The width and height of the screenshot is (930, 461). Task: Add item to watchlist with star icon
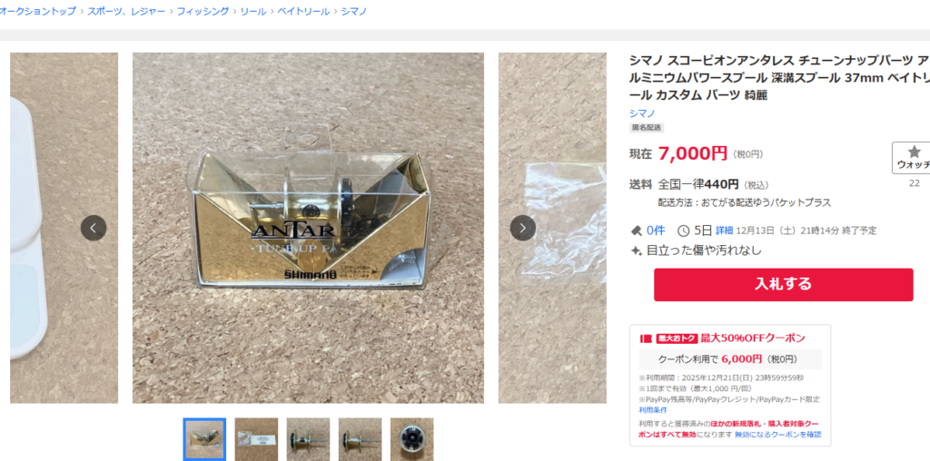(x=914, y=158)
